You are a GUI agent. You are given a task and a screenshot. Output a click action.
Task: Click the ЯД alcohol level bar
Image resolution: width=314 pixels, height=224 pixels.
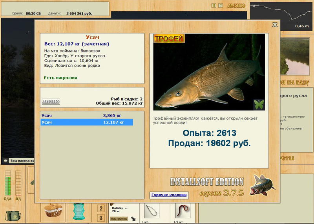[x=18, y=183]
